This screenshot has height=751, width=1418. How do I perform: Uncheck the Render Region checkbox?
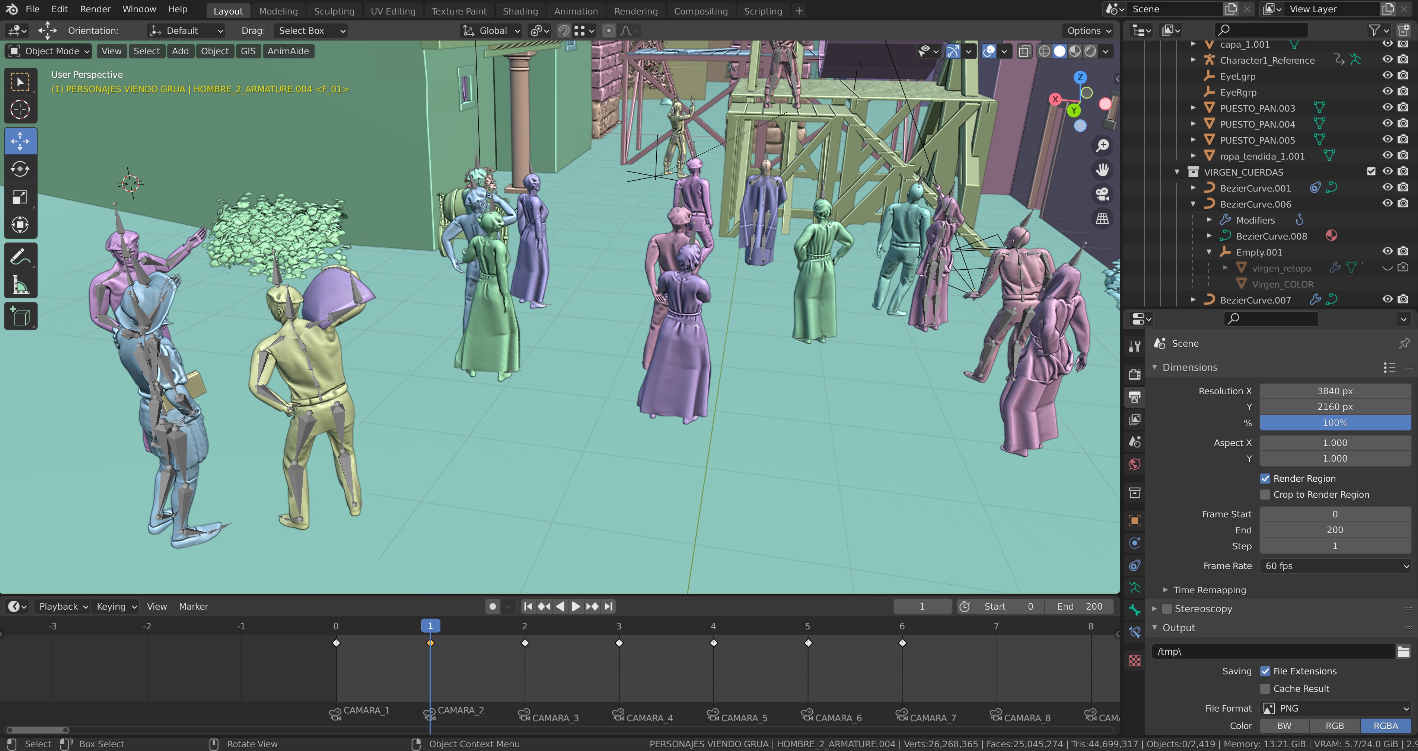[x=1265, y=479]
